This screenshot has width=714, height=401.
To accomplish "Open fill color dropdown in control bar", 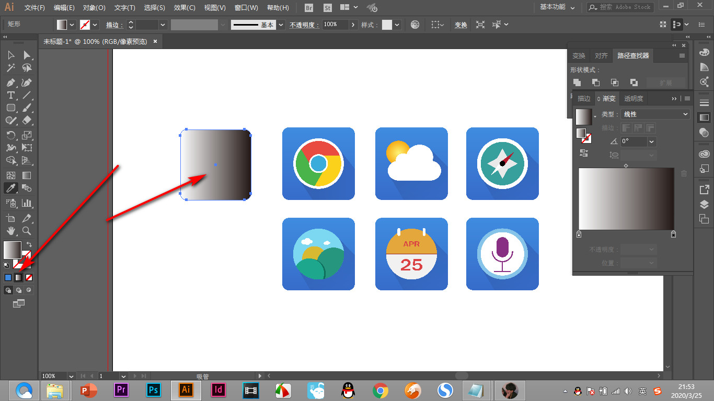I will 72,25.
